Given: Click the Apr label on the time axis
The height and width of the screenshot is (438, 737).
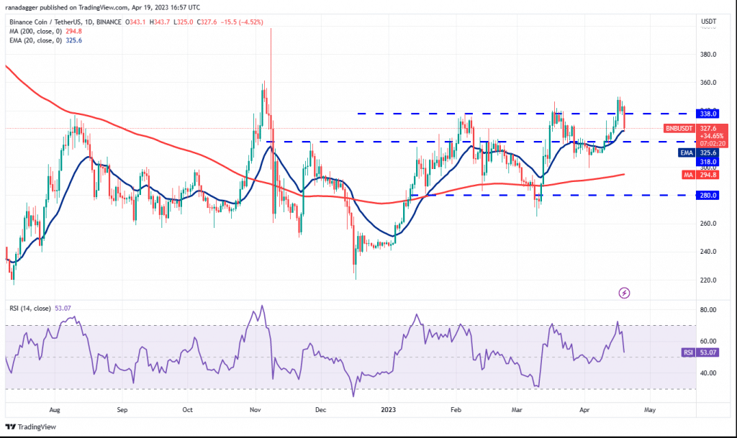Looking at the screenshot, I should 584,410.
